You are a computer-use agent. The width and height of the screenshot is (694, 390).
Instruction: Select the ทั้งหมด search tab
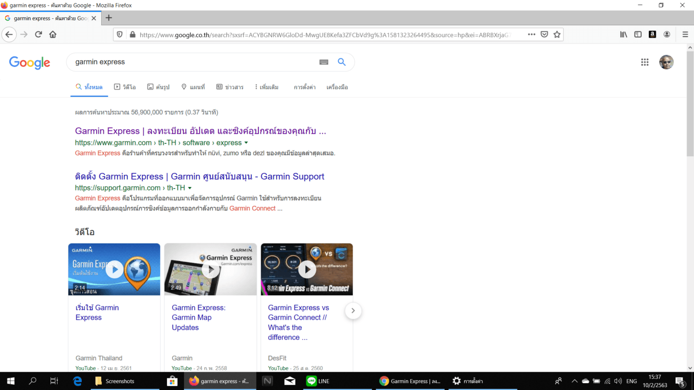89,87
